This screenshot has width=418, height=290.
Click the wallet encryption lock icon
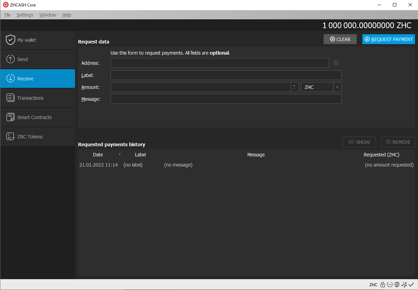click(383, 285)
